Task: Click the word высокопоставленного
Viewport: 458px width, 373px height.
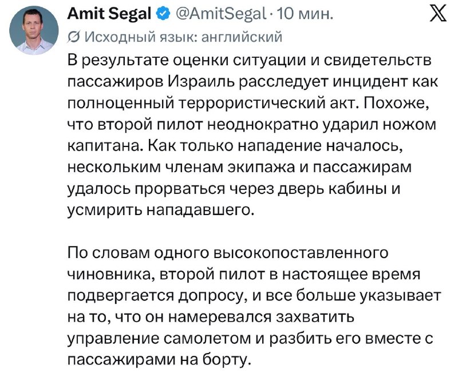Action: [301, 253]
